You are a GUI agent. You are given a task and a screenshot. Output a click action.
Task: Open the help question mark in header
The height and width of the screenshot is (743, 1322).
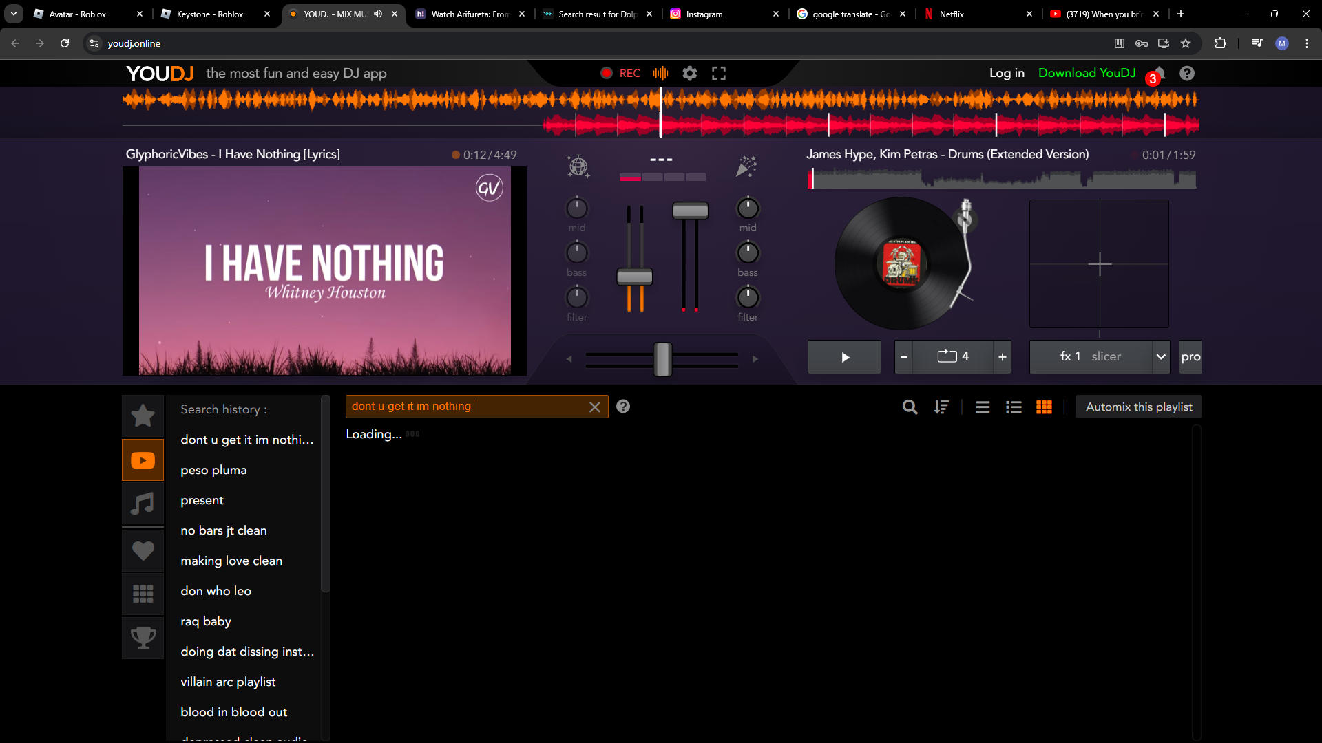(1187, 73)
